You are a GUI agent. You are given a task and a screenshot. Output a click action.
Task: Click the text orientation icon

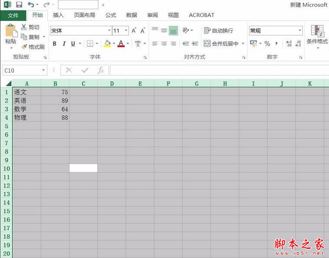coord(186,30)
